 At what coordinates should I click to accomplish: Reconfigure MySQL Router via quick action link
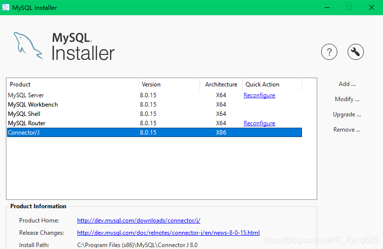(x=259, y=123)
